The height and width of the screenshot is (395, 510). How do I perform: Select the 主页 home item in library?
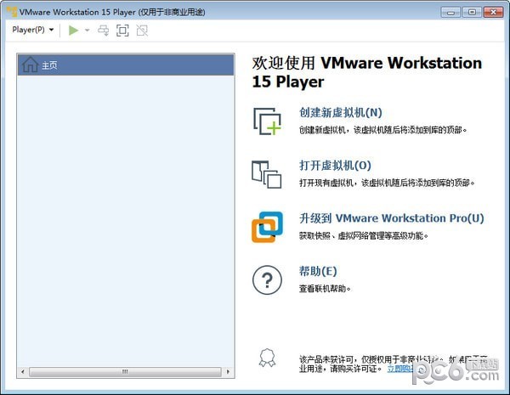coord(126,65)
